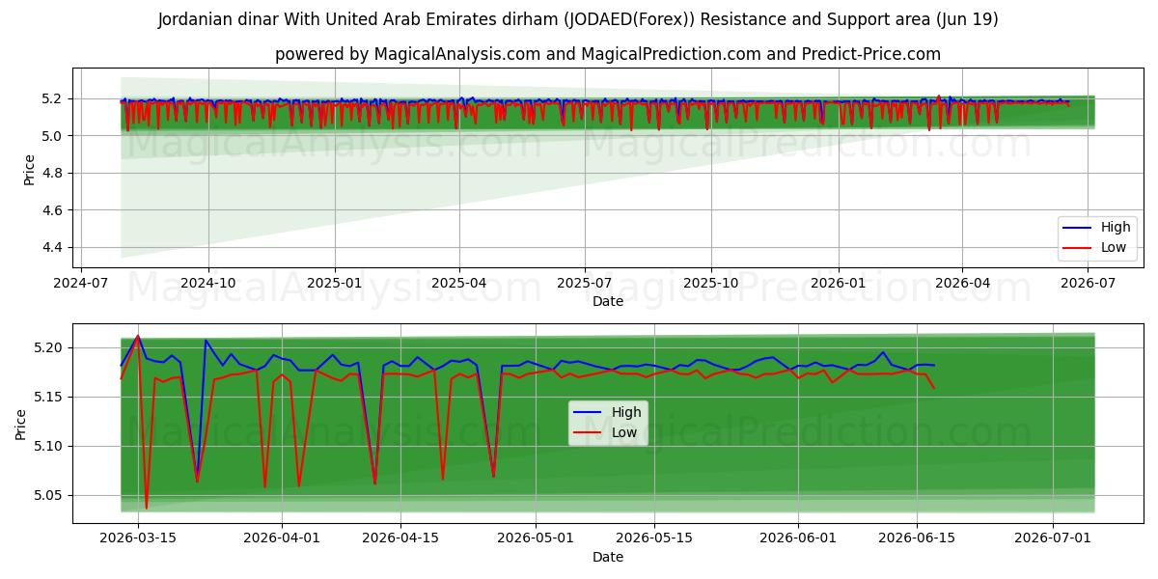The width and height of the screenshot is (1158, 579).
Task: Click the '2026-04-15' tick label on bottom chart
Action: click(x=400, y=538)
